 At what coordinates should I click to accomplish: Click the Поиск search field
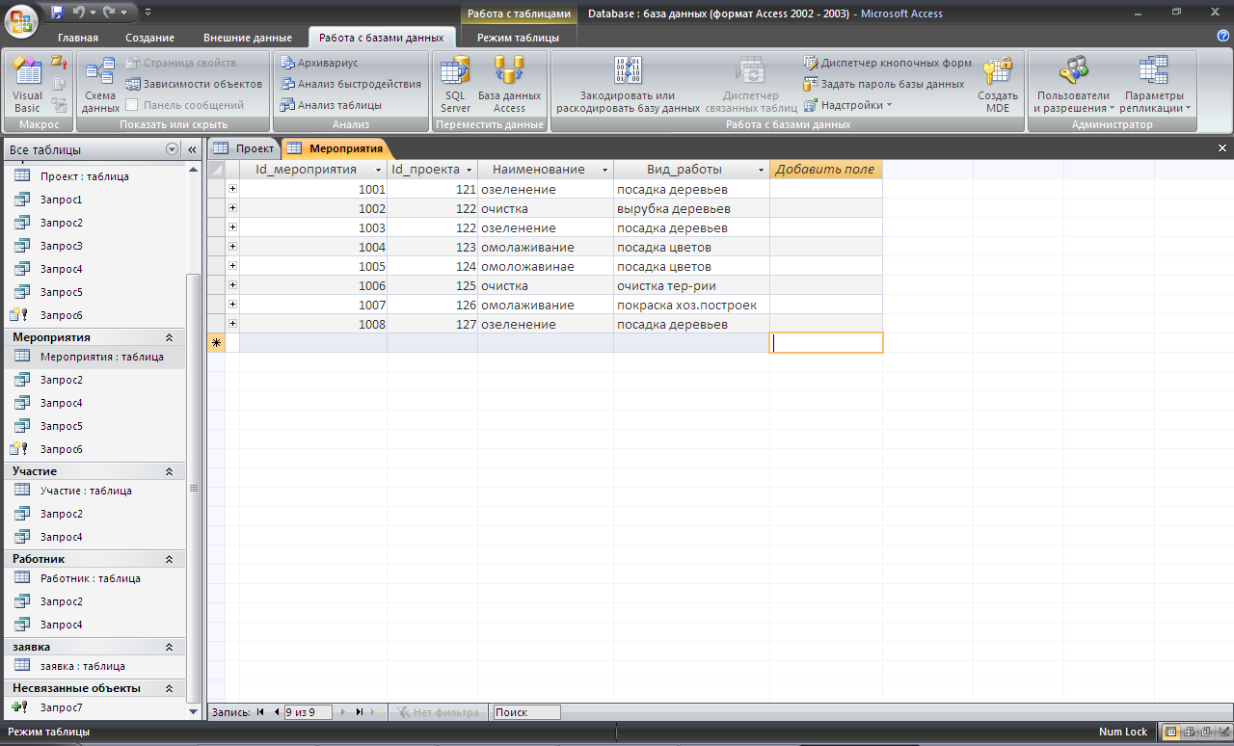[x=525, y=712]
